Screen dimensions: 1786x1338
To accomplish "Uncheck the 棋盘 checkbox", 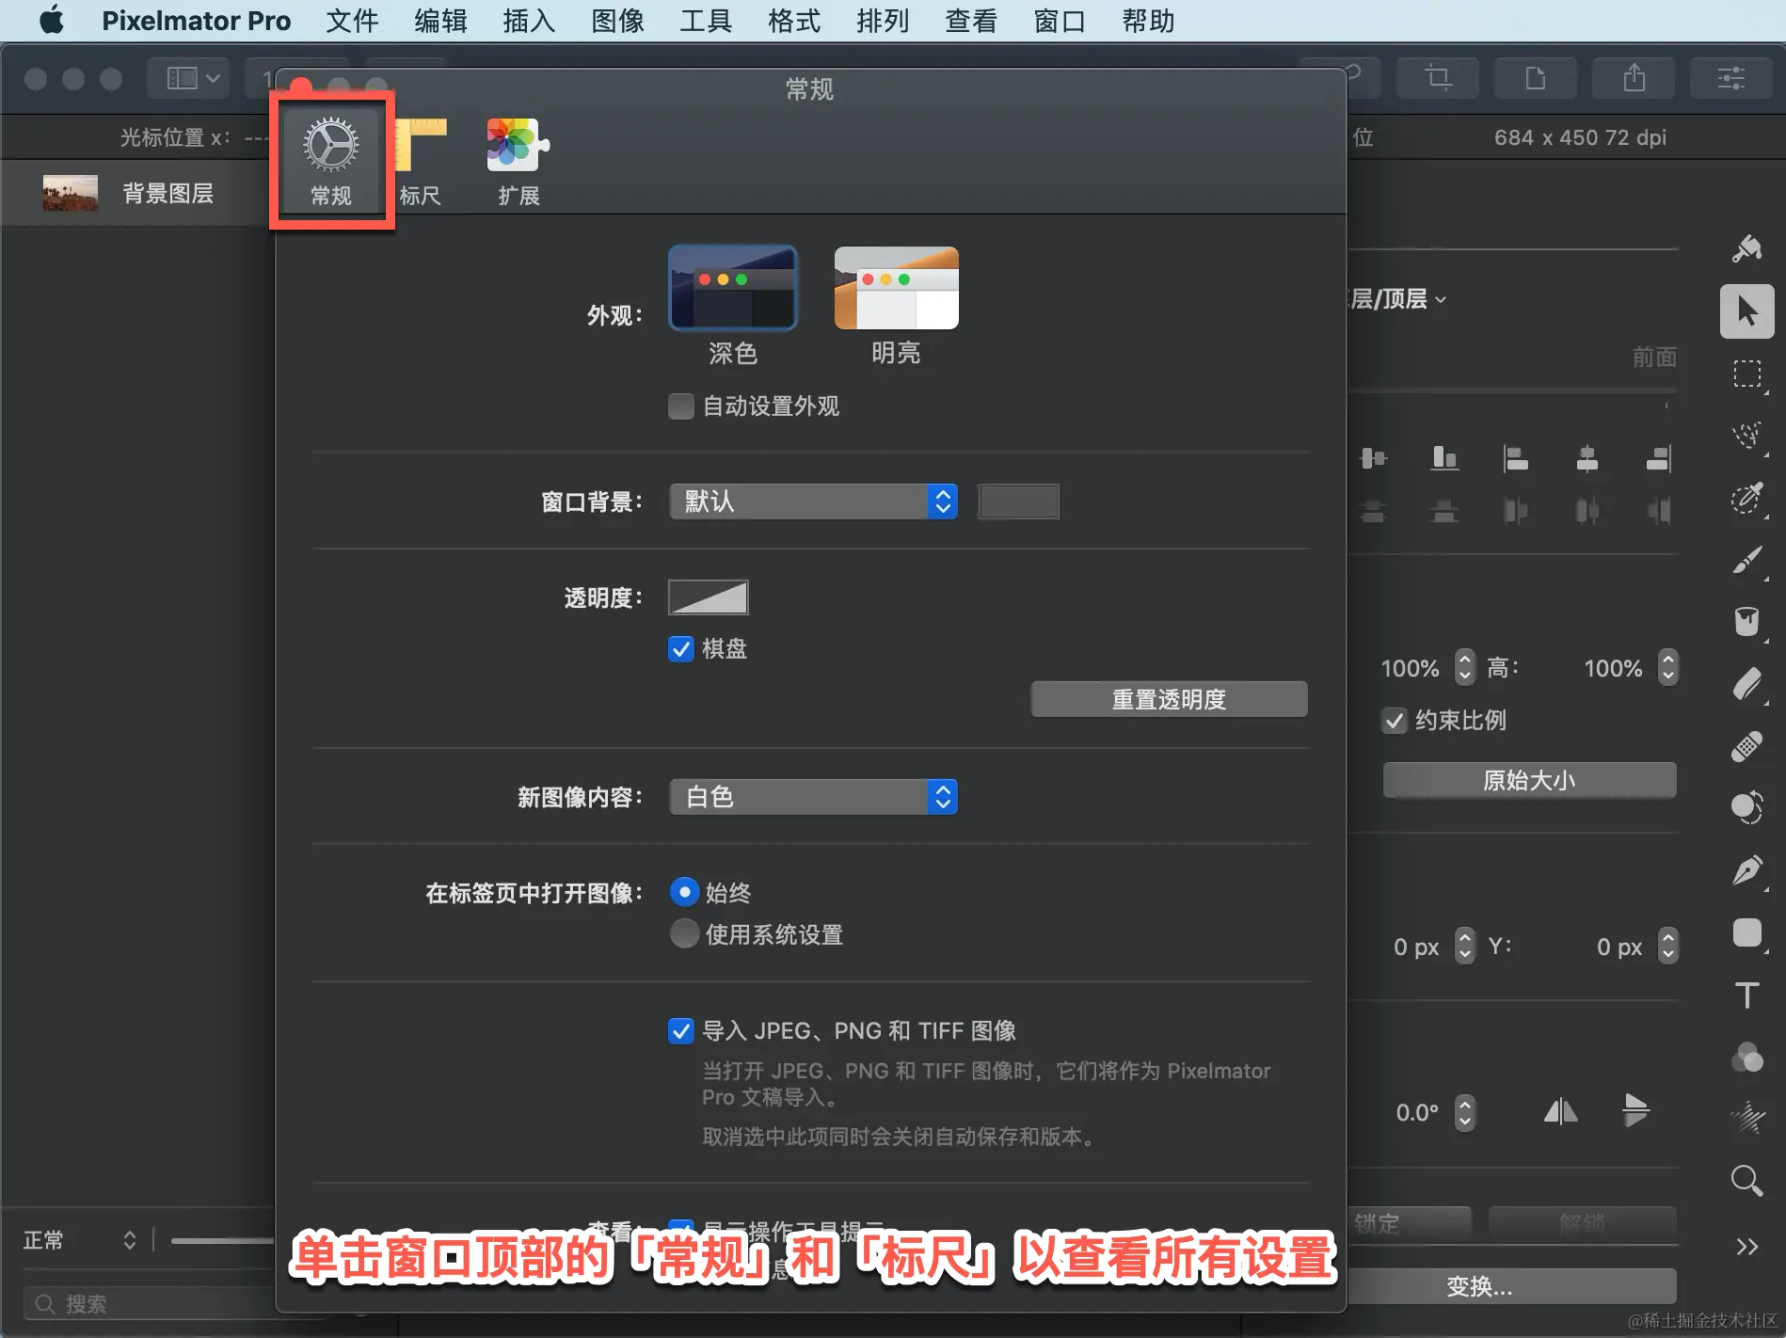I will tap(680, 649).
